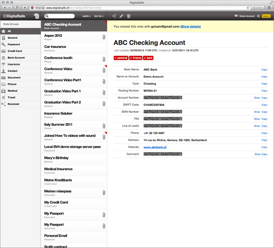Click Show details sharing link

point(191,27)
